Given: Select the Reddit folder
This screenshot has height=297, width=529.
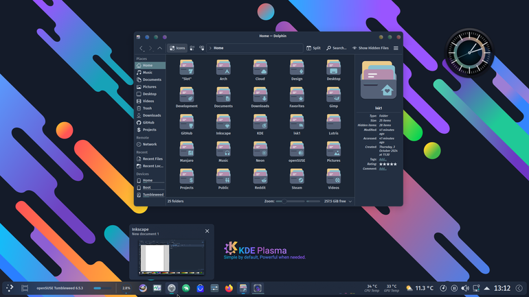Looking at the screenshot, I should click(x=260, y=179).
